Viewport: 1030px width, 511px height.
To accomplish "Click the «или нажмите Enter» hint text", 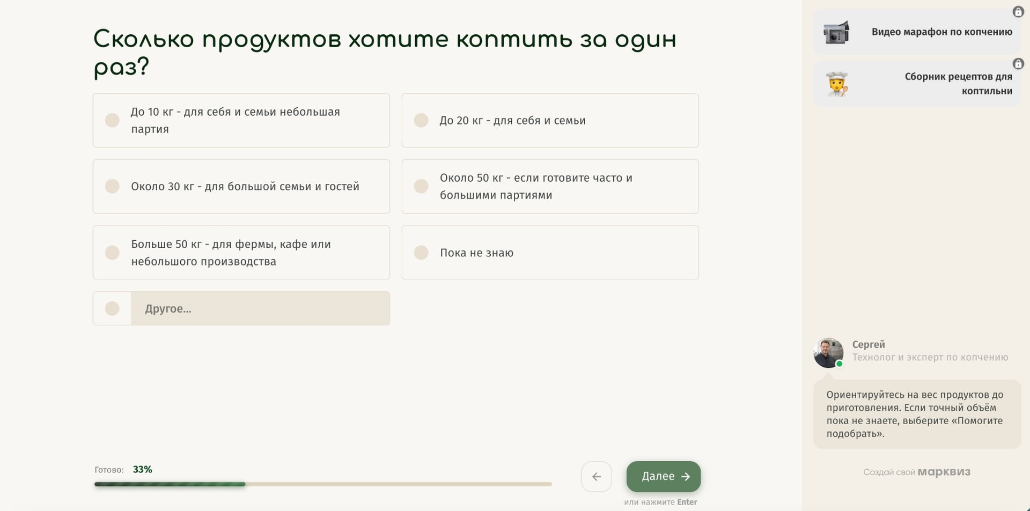I will 660,502.
